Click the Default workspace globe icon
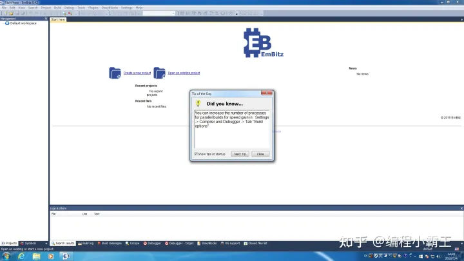The image size is (464, 261). click(x=7, y=23)
